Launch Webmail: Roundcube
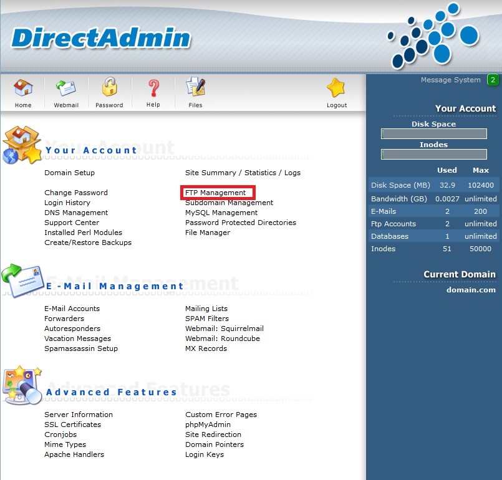This screenshot has width=502, height=480. 223,338
